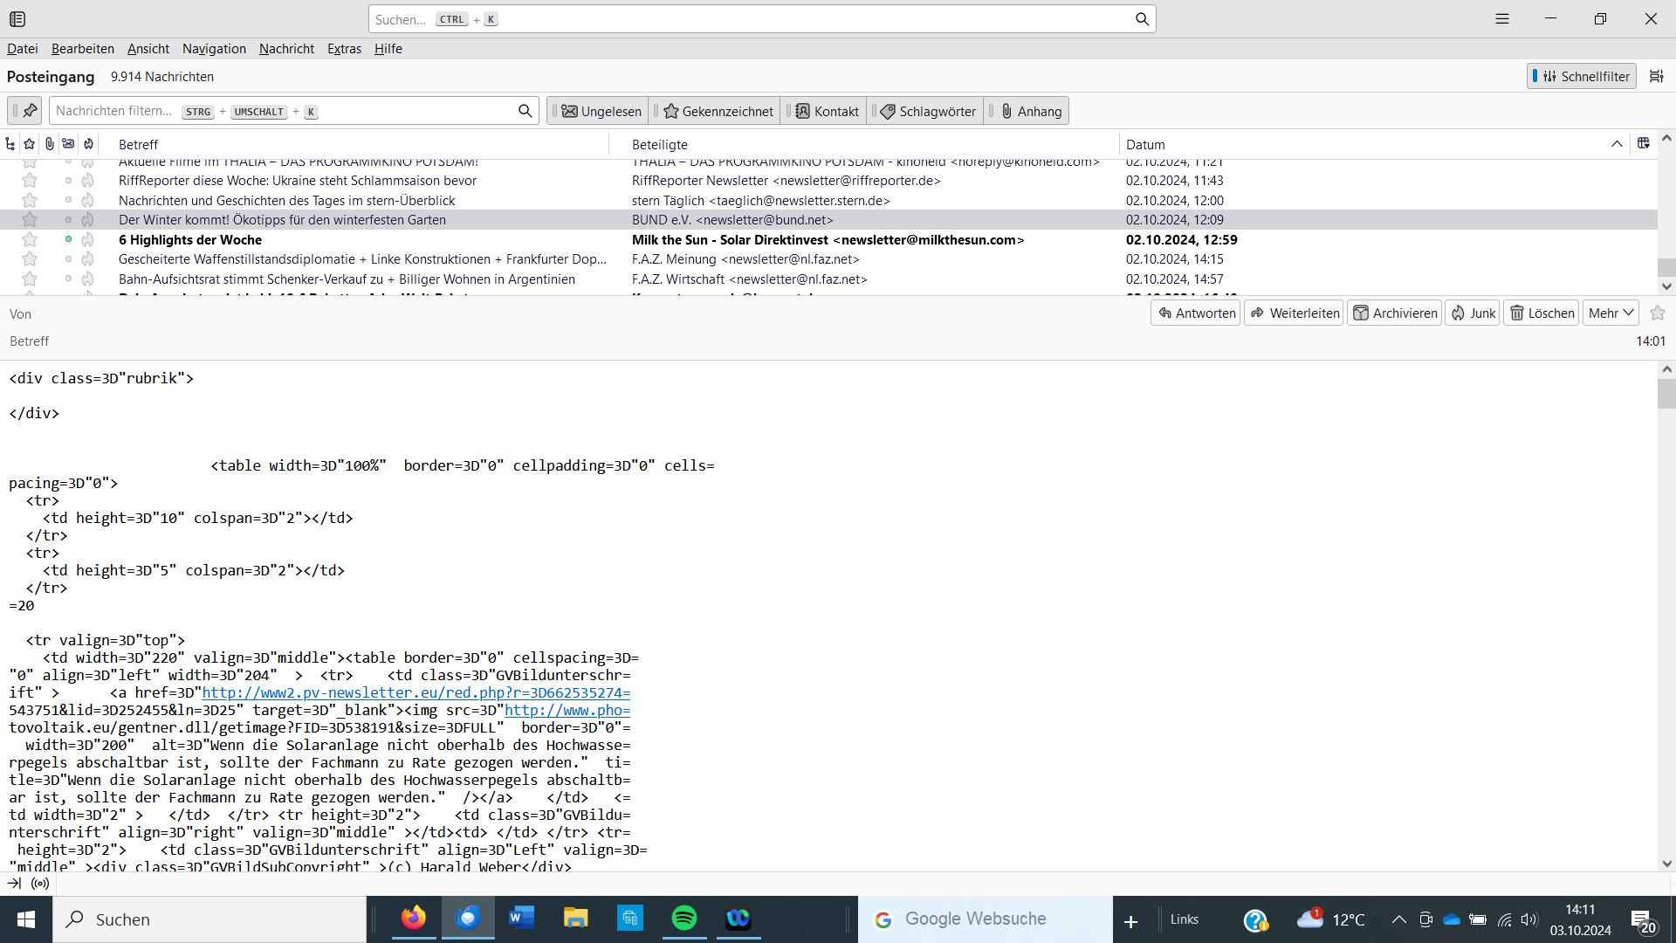Sort messages by the Datum column

tap(1145, 144)
